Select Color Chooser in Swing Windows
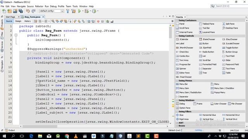Image resolution: width=248 pixels, height=139 pixels. click(x=219, y=104)
